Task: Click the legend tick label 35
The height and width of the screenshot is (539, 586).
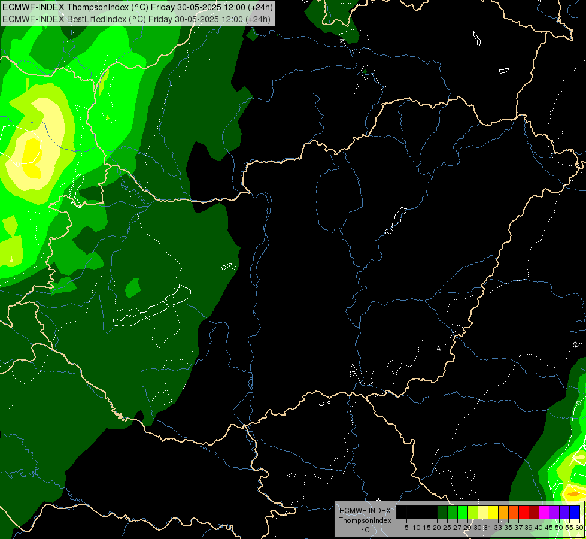Action: (x=508, y=528)
